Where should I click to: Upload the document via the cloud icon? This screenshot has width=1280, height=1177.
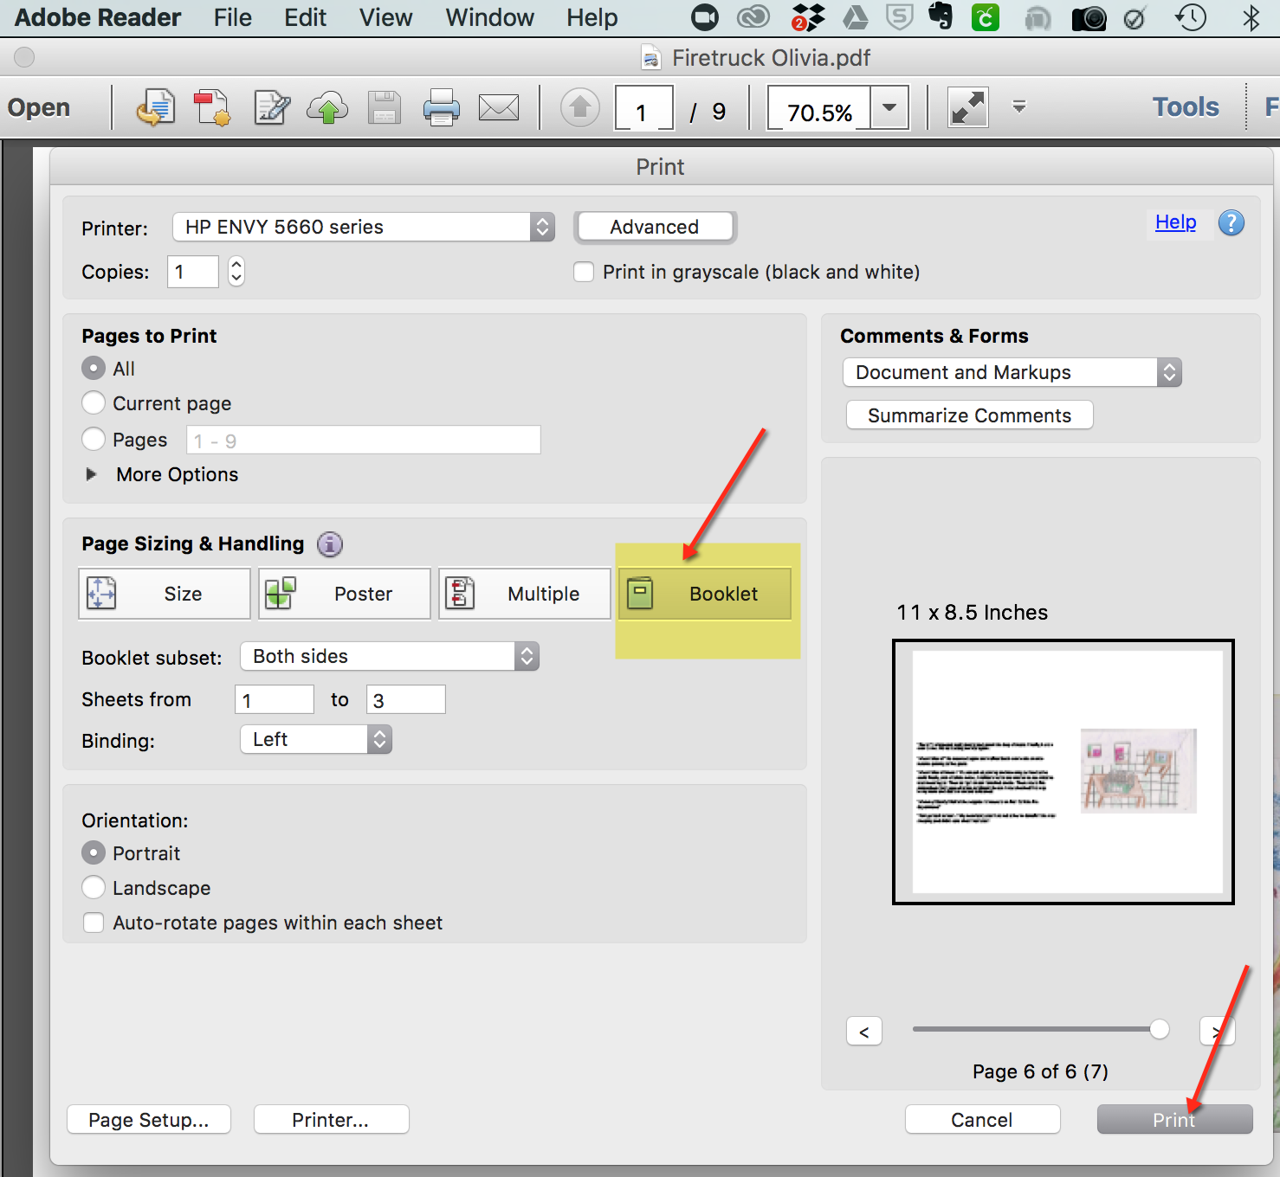[x=327, y=107]
